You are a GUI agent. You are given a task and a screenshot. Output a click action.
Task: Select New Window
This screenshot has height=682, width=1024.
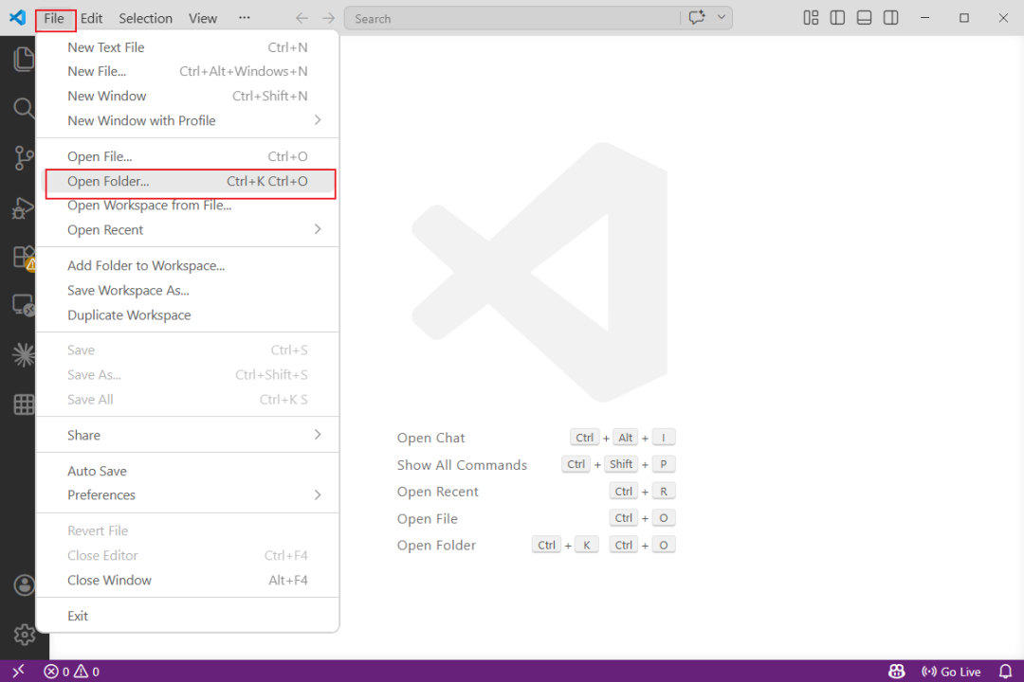tap(188, 96)
